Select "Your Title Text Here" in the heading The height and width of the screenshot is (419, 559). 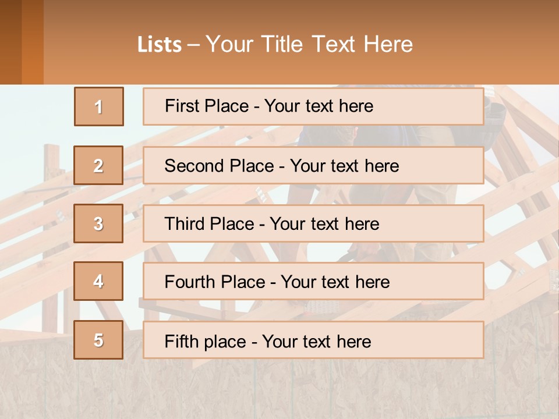pos(309,44)
